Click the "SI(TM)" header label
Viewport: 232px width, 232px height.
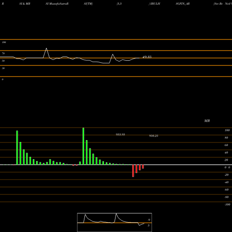point(88,4)
